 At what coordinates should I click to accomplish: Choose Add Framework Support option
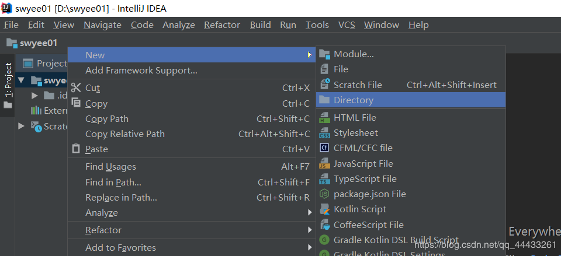point(141,71)
